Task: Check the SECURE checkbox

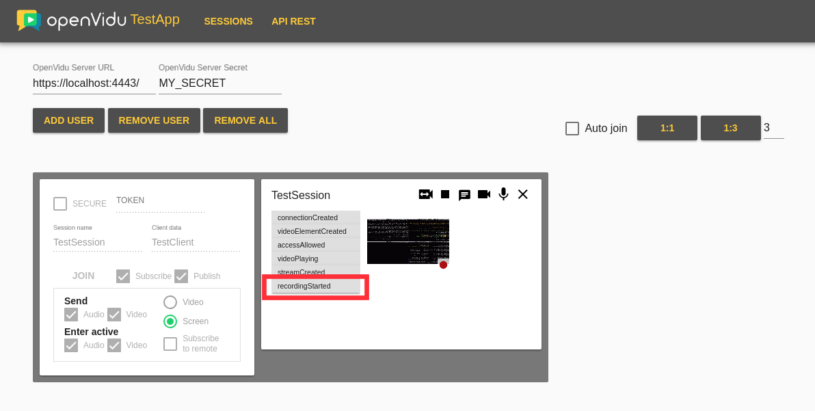Action: [59, 203]
